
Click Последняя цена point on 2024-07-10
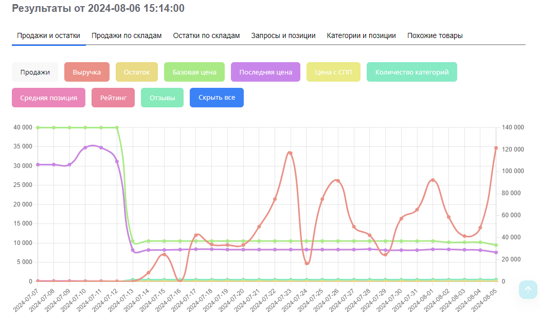click(x=85, y=147)
